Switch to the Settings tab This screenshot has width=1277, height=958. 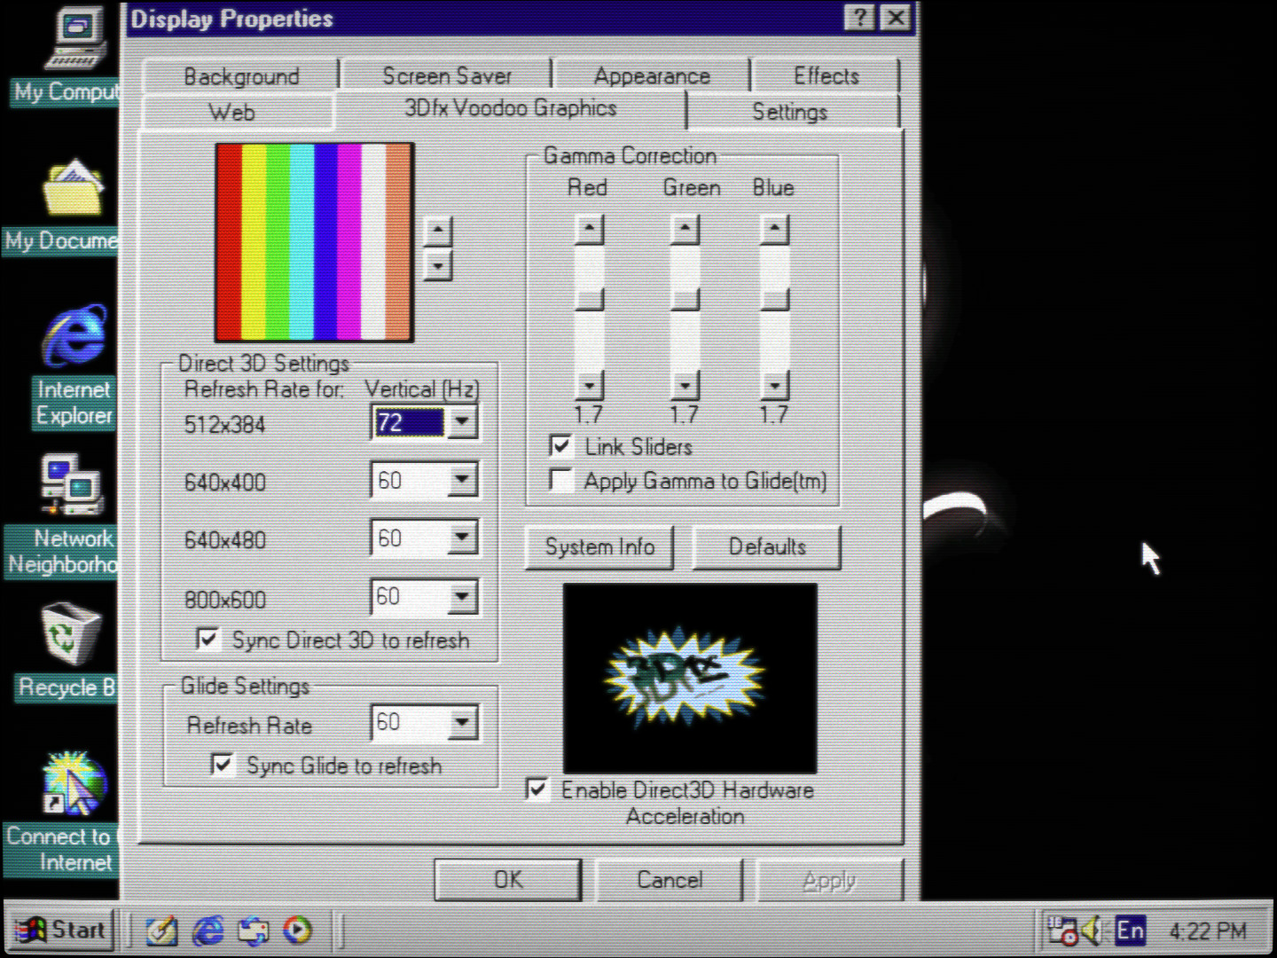789,112
